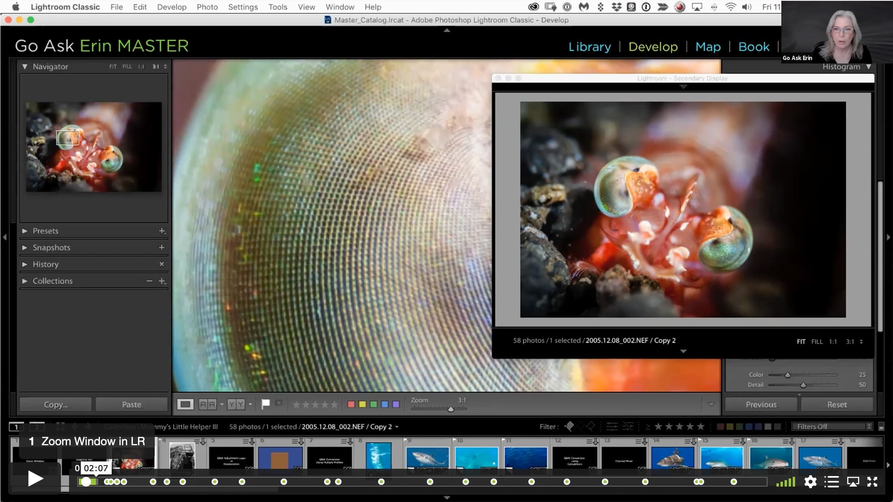Remove a collection with the Collections minus icon
The image size is (893, 502).
pyautogui.click(x=149, y=281)
